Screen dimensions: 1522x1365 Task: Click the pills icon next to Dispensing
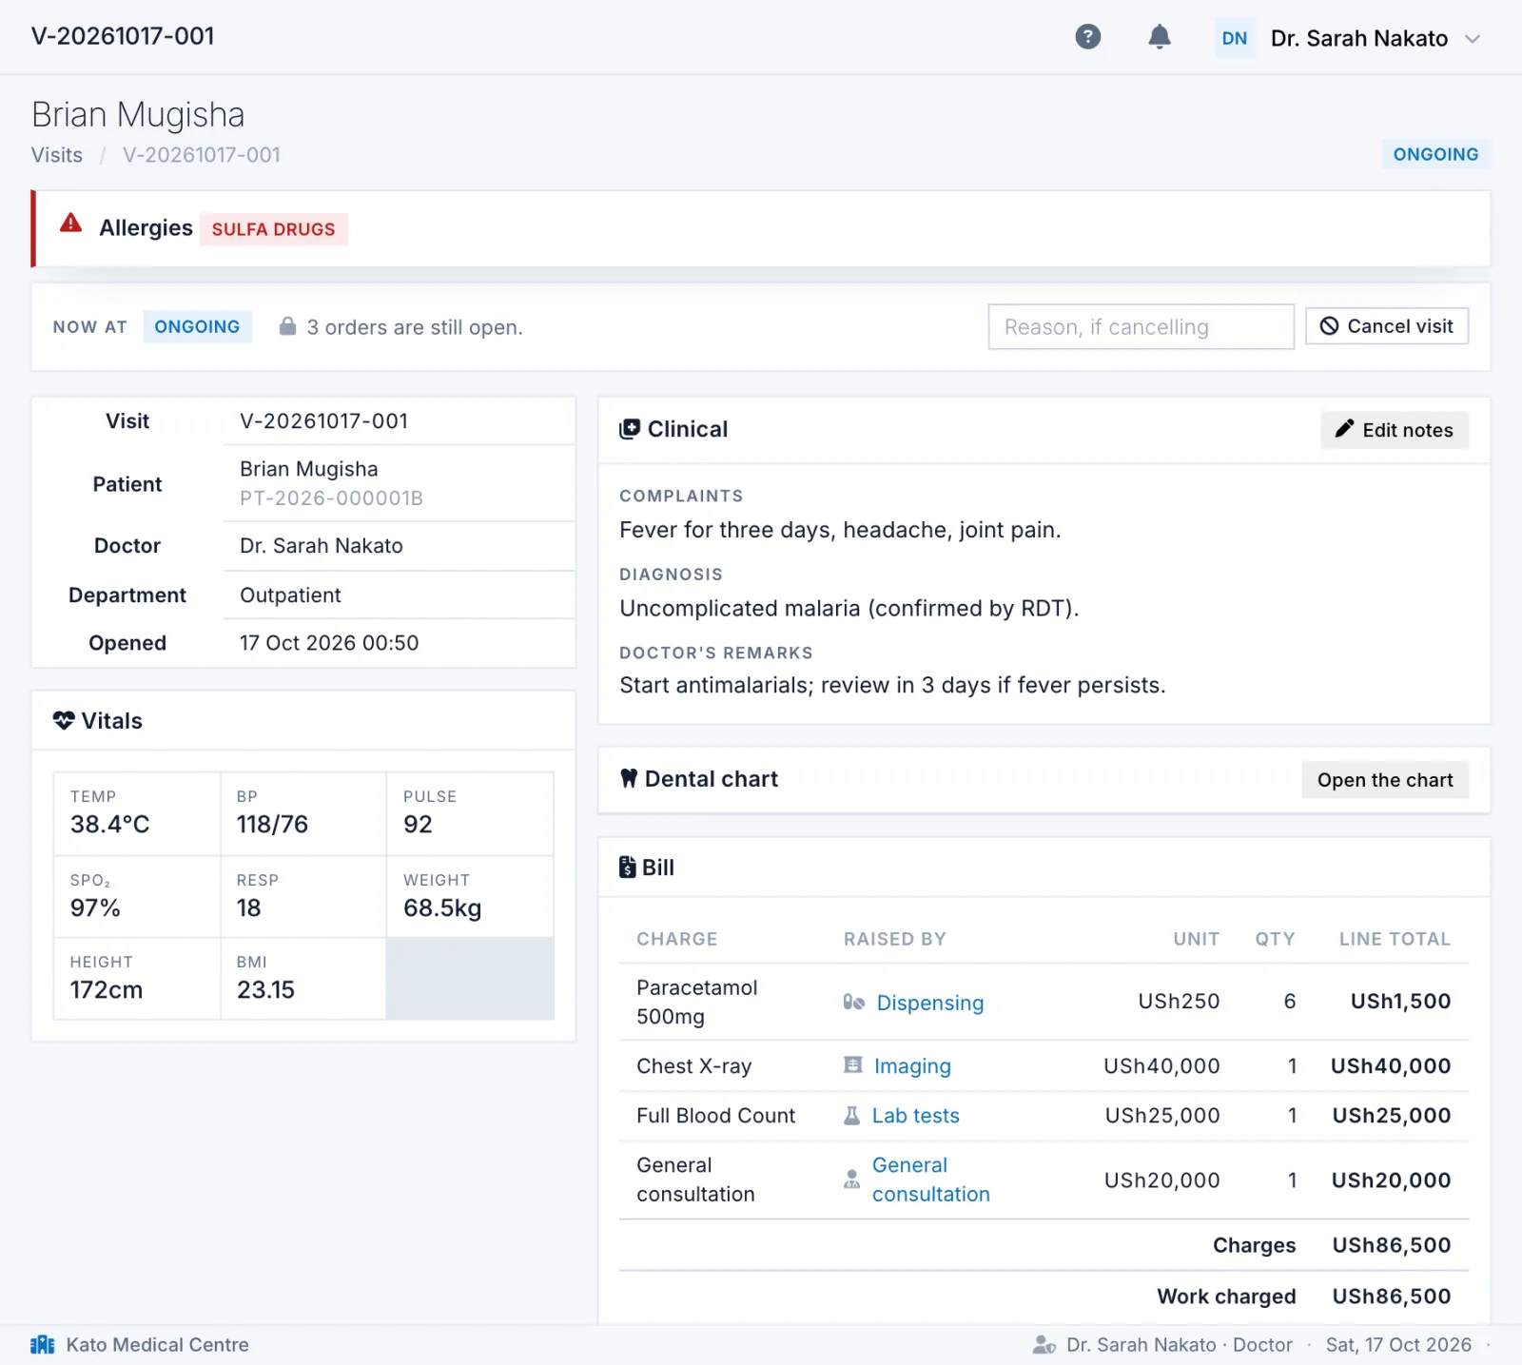coord(853,1002)
